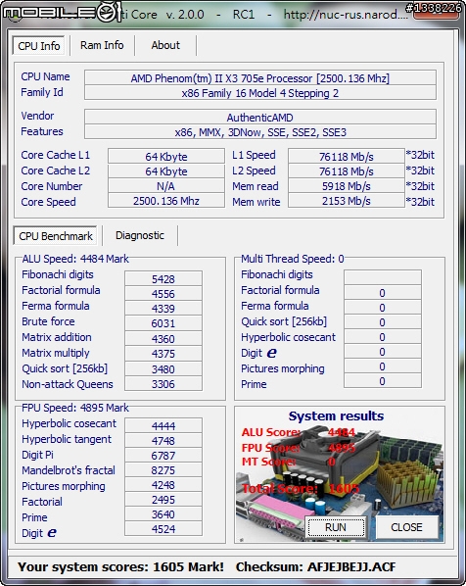
Task: Switch to the CPU Info tab
Action: coord(39,46)
